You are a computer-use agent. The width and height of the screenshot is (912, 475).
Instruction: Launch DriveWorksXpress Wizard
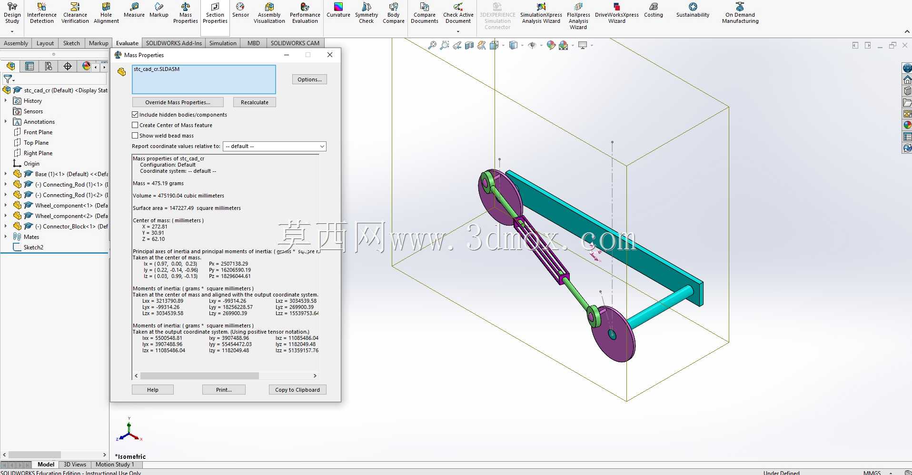pos(617,13)
